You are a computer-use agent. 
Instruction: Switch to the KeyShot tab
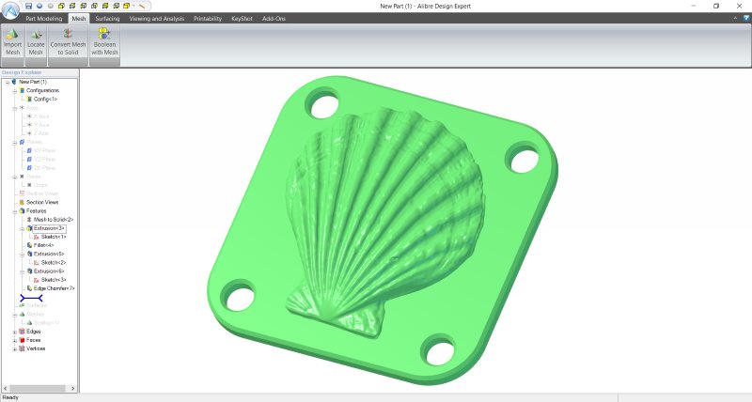click(243, 18)
